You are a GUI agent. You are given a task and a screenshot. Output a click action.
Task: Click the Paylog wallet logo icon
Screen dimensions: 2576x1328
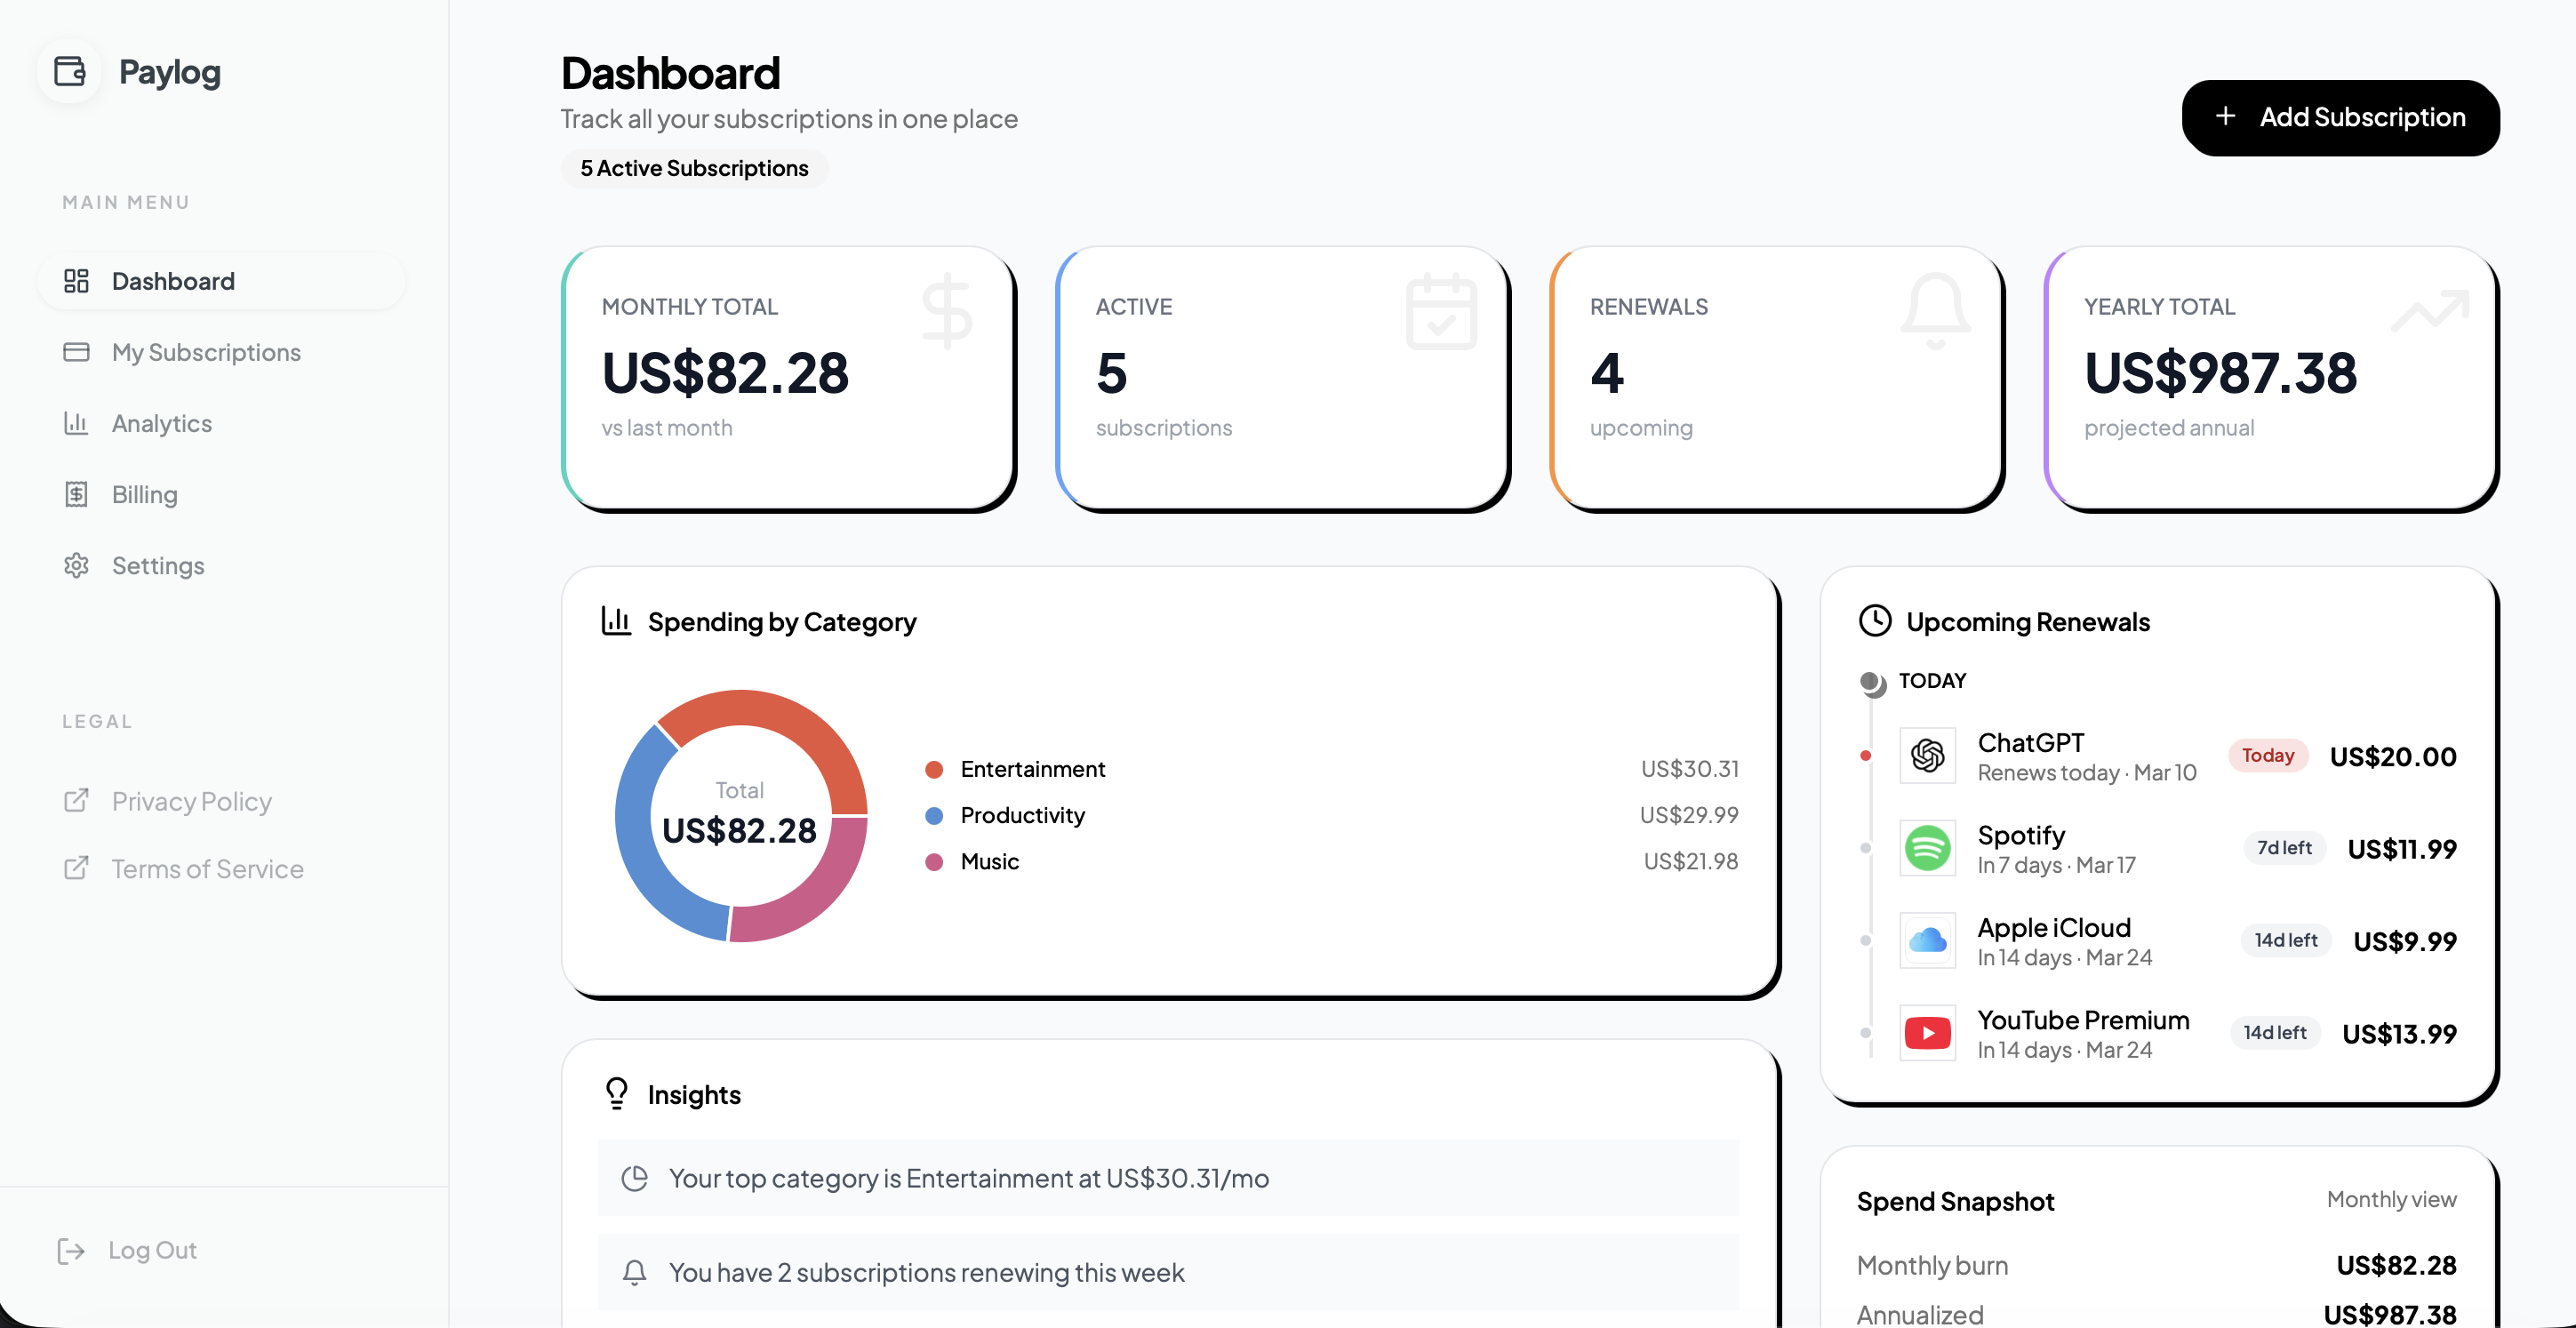[x=70, y=71]
